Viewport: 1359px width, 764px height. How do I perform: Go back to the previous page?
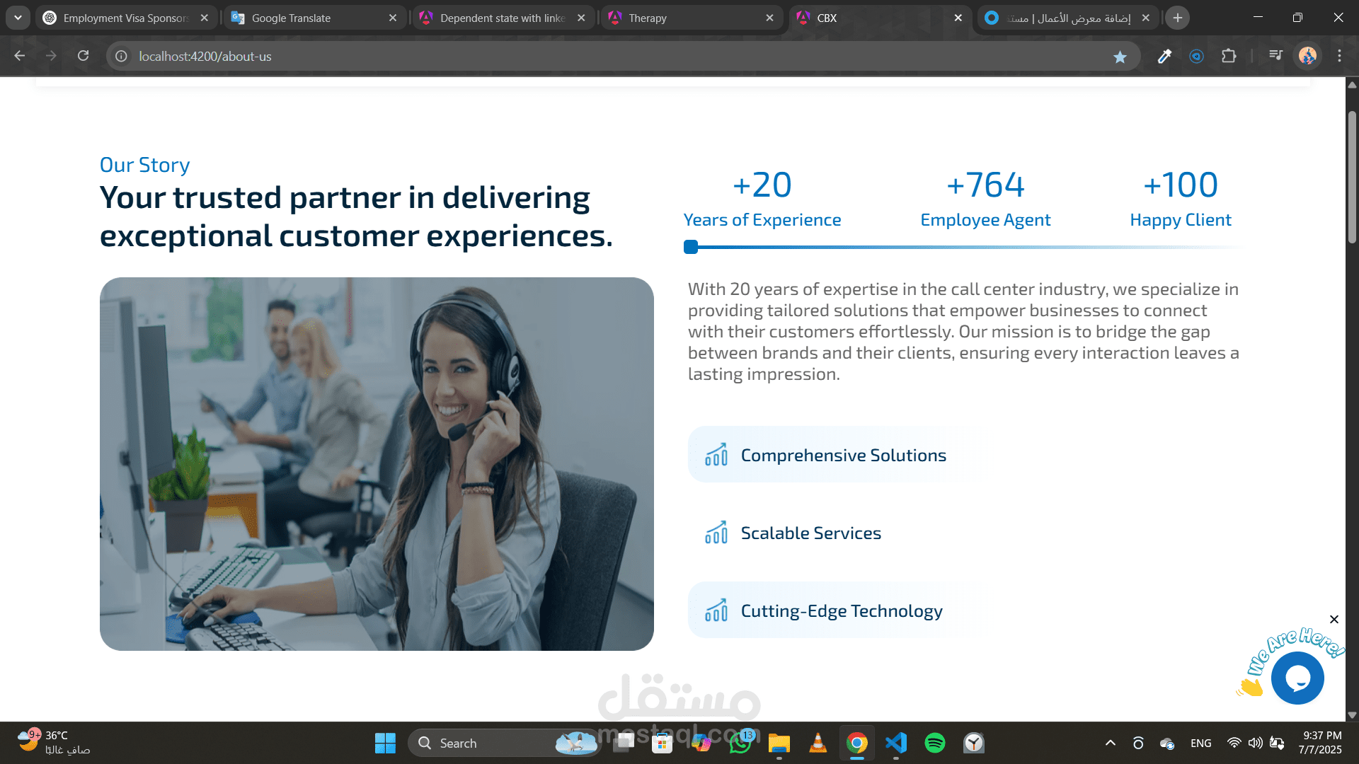click(20, 56)
